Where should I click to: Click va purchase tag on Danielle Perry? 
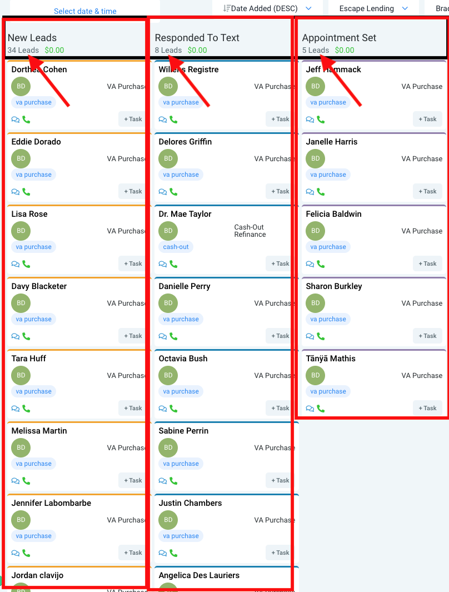pos(181,319)
